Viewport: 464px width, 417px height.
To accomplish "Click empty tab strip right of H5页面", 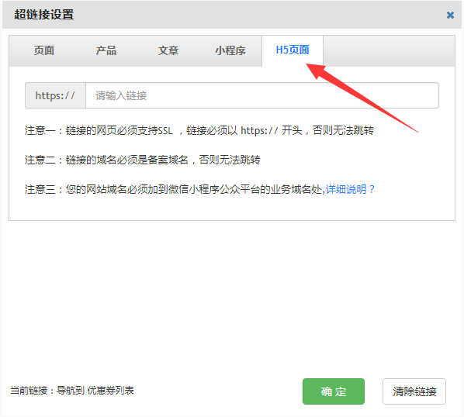I will click(389, 51).
